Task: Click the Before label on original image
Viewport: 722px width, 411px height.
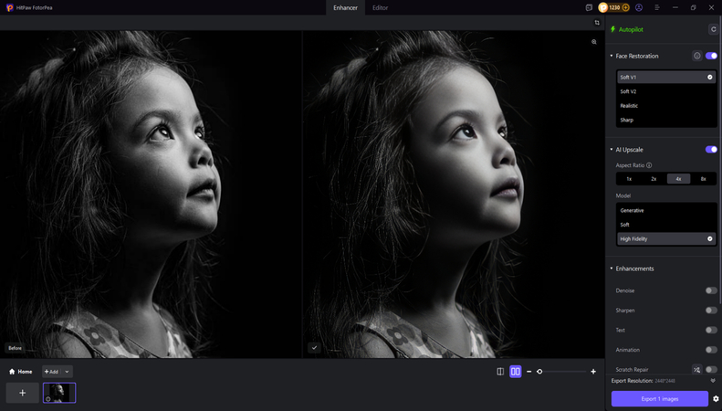Action: pyautogui.click(x=15, y=348)
